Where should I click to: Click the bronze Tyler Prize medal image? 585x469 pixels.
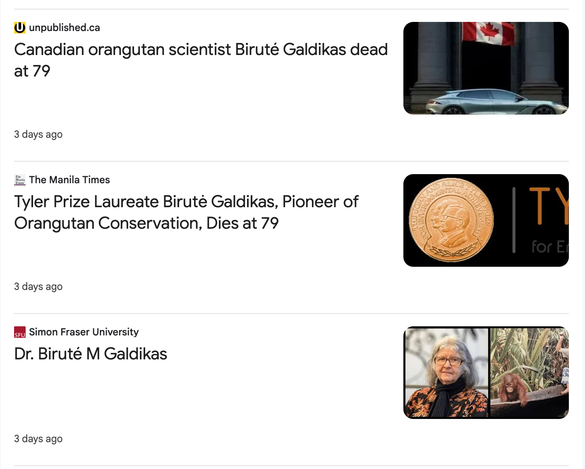tap(451, 220)
